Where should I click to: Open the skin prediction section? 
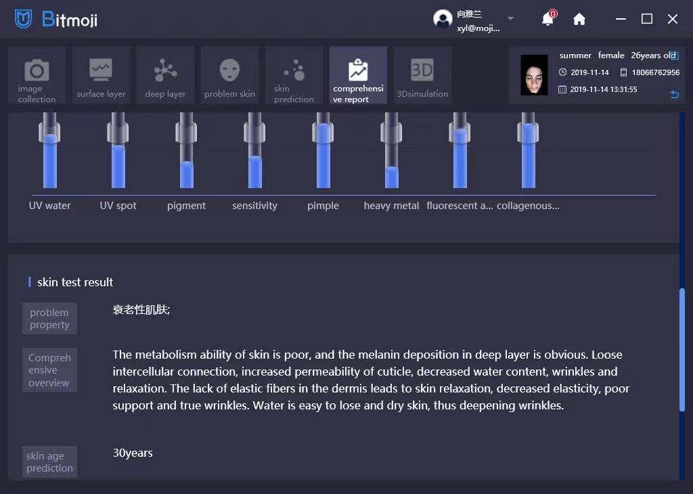tap(294, 76)
